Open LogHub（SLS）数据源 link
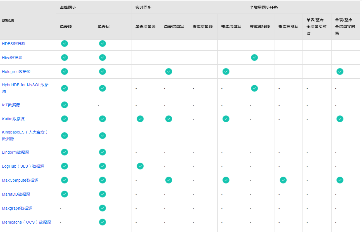The width and height of the screenshot is (362, 232). click(x=23, y=166)
